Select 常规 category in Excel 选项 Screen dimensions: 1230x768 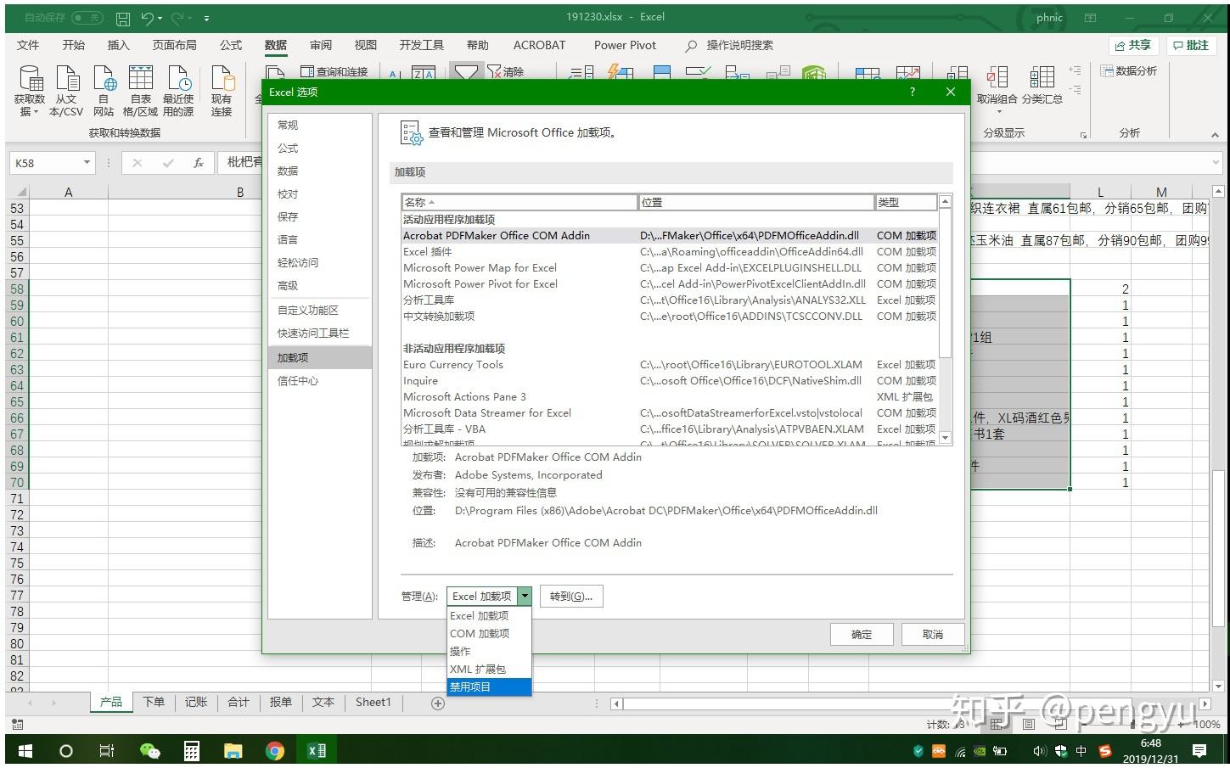(x=320, y=125)
